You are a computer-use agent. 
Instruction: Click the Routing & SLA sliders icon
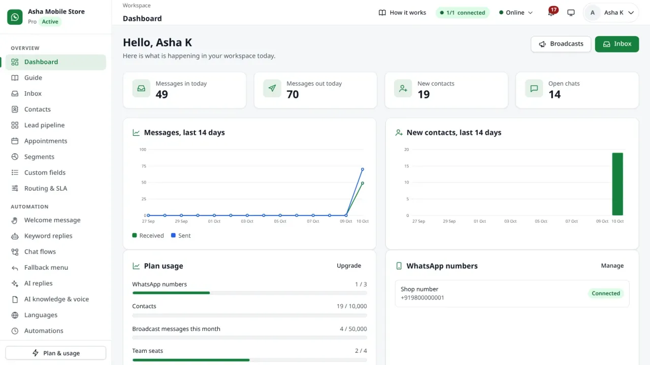(15, 188)
